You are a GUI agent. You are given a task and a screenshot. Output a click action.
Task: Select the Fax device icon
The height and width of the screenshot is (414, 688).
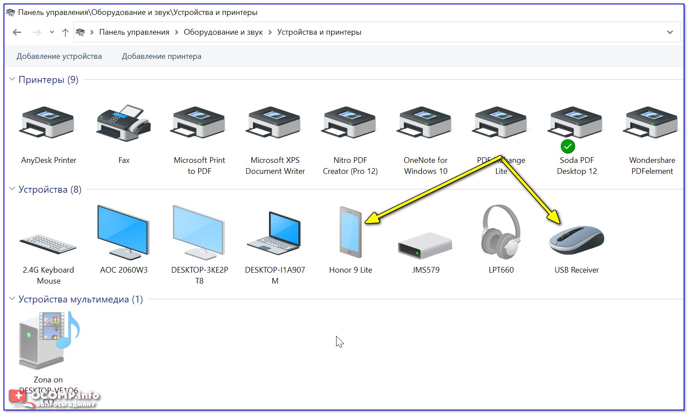[124, 124]
